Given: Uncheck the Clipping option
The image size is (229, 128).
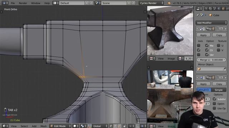Looking at the screenshot, I should point(207,50).
